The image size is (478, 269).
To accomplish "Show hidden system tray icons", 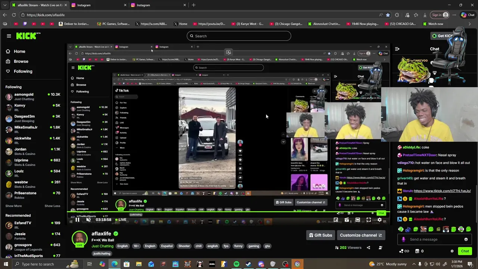I will pos(414,264).
